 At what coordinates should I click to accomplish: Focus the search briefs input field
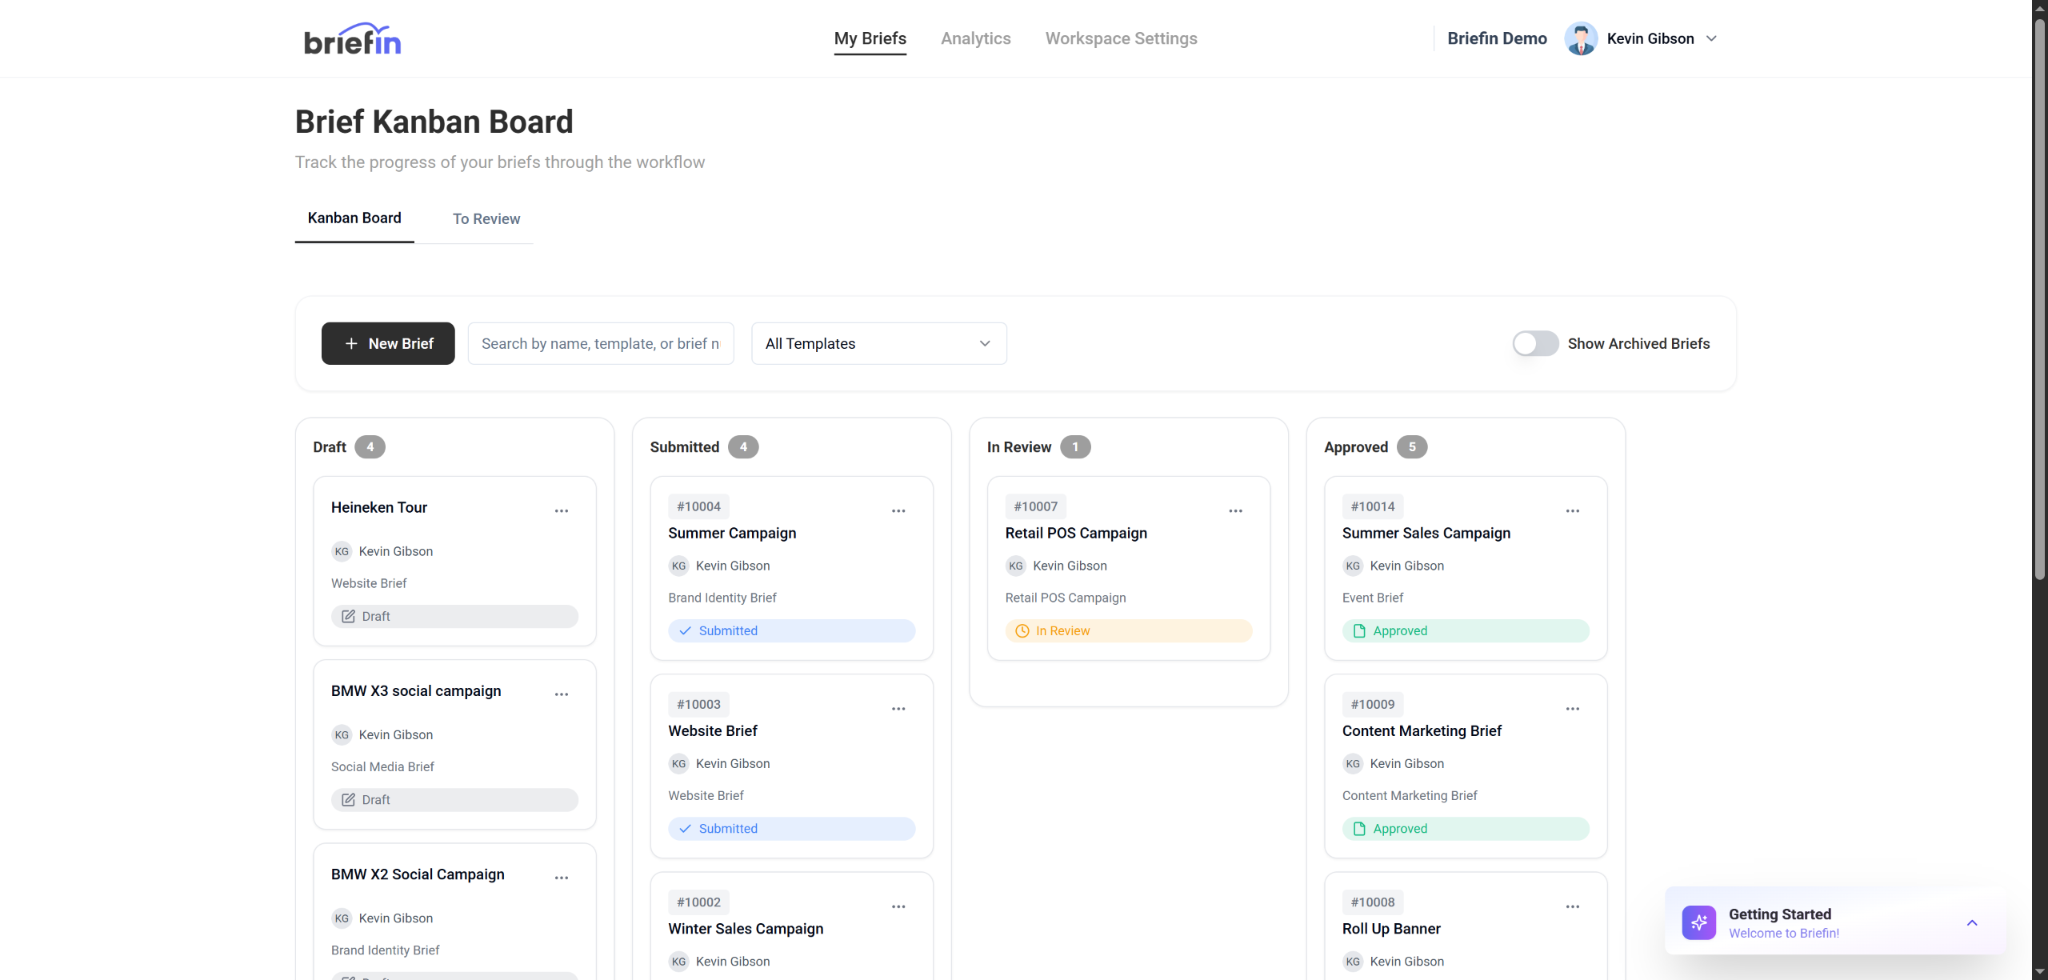pos(600,343)
